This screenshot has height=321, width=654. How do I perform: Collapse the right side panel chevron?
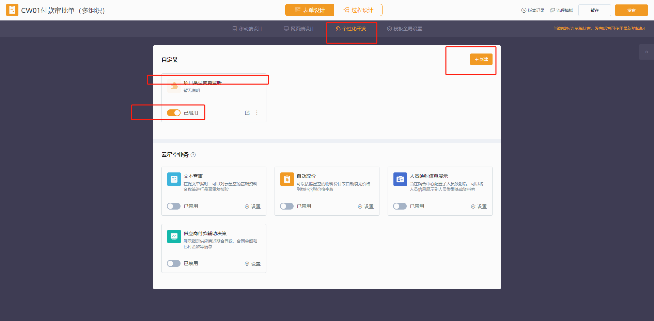(x=646, y=52)
